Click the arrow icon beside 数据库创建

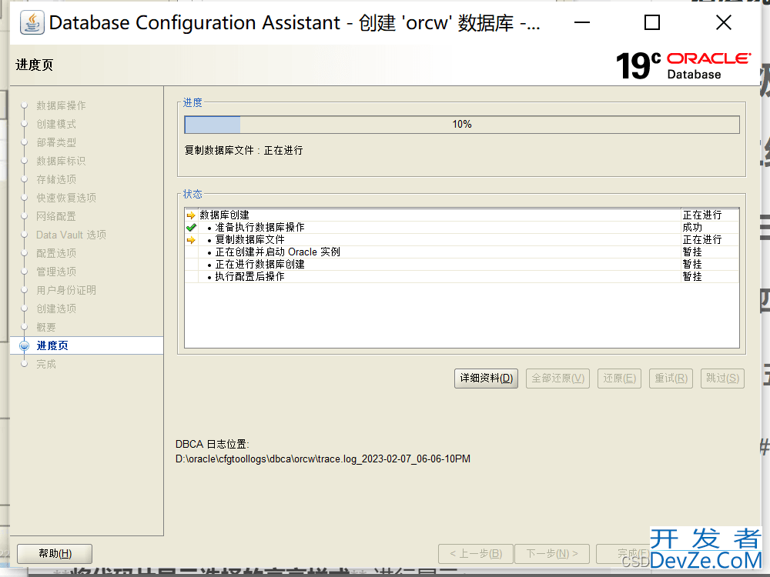(191, 215)
